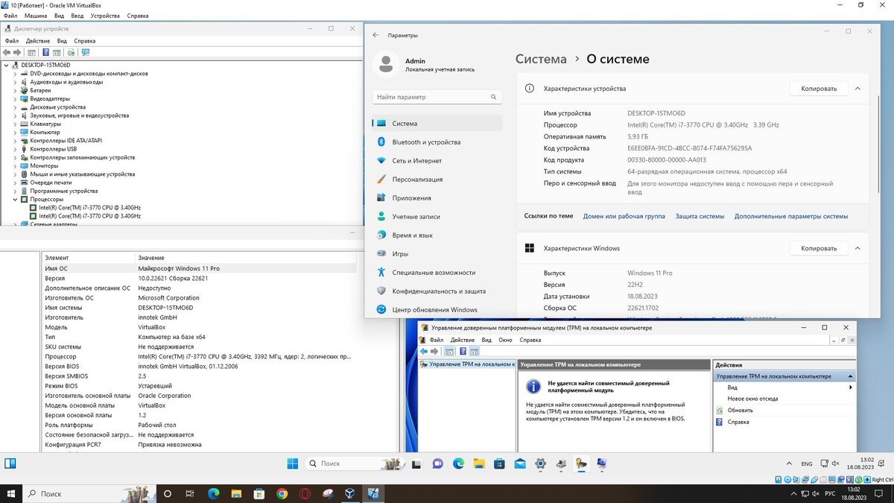Expand Видеоадаптеры node in Device Manager

tap(15, 98)
